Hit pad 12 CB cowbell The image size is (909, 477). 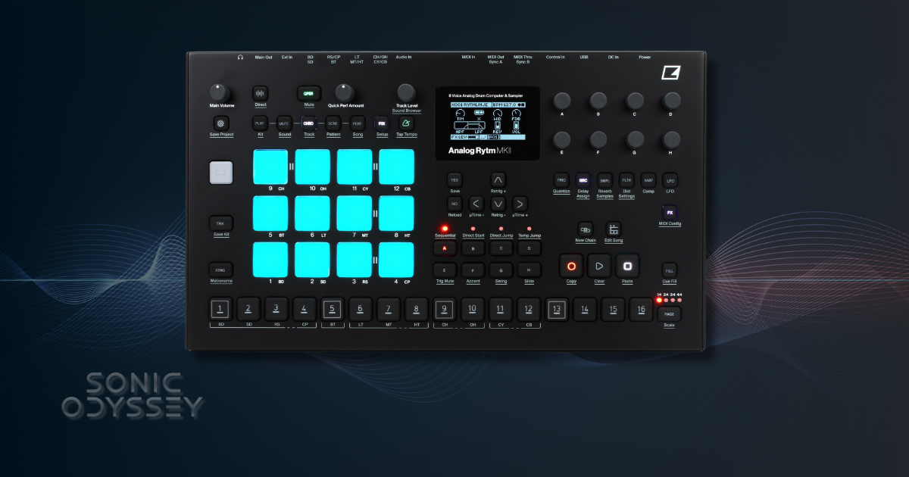[x=396, y=167]
